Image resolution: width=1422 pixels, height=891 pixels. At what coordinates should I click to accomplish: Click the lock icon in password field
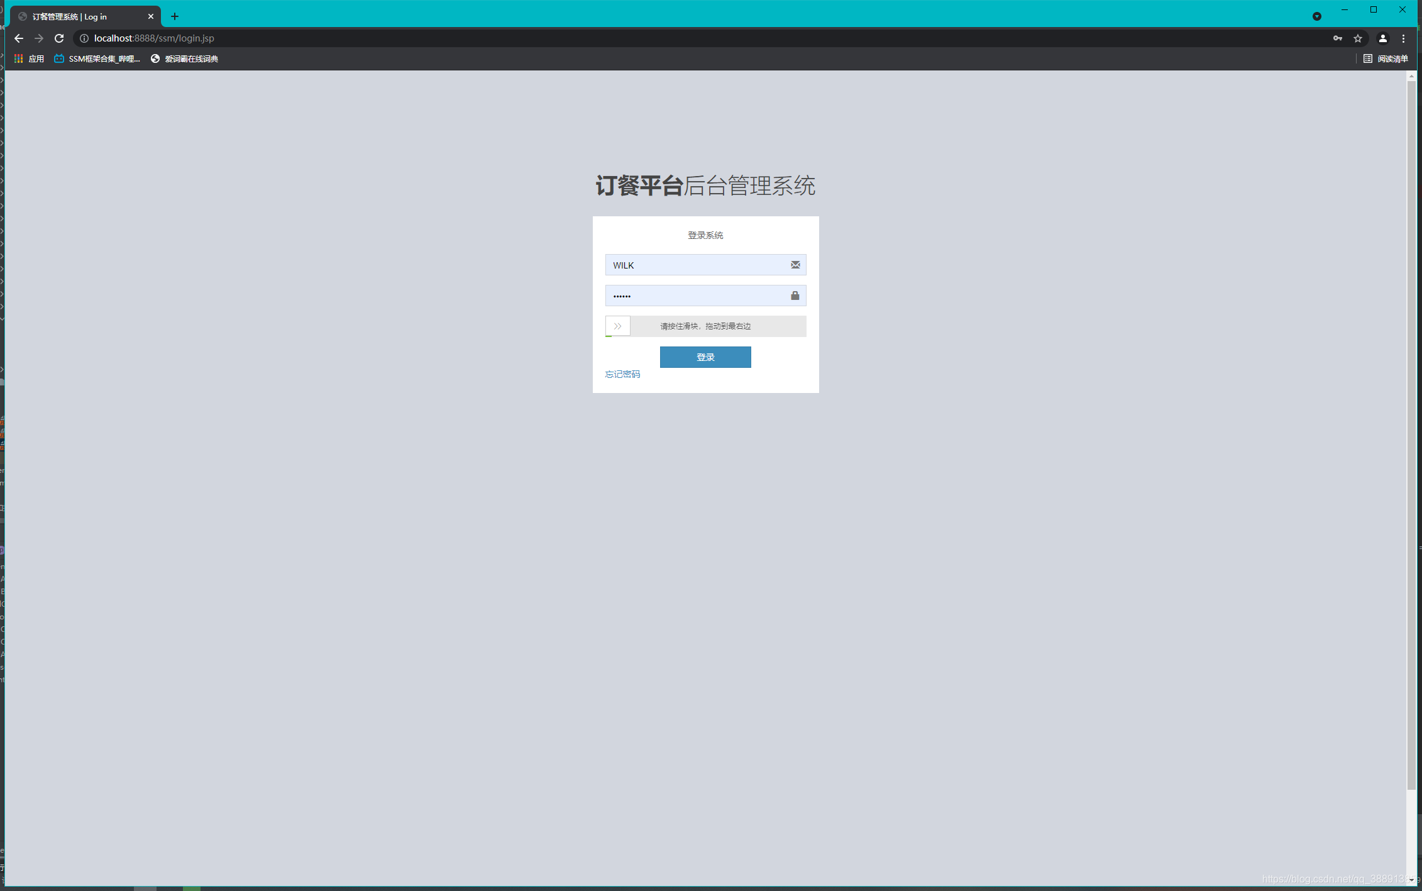(x=794, y=296)
